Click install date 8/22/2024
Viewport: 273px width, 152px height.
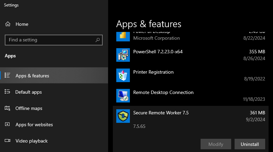click(x=254, y=38)
